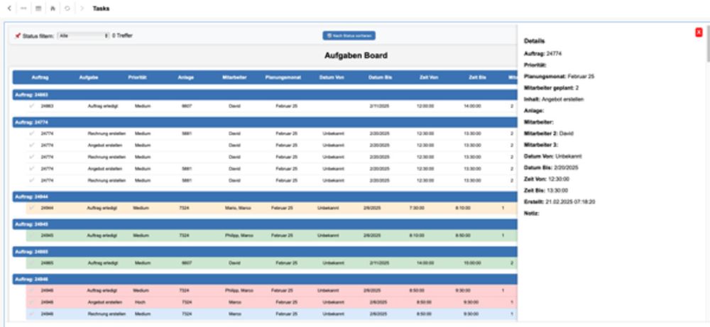
Task: Open the three-dots more options icon
Action: pyautogui.click(x=23, y=8)
